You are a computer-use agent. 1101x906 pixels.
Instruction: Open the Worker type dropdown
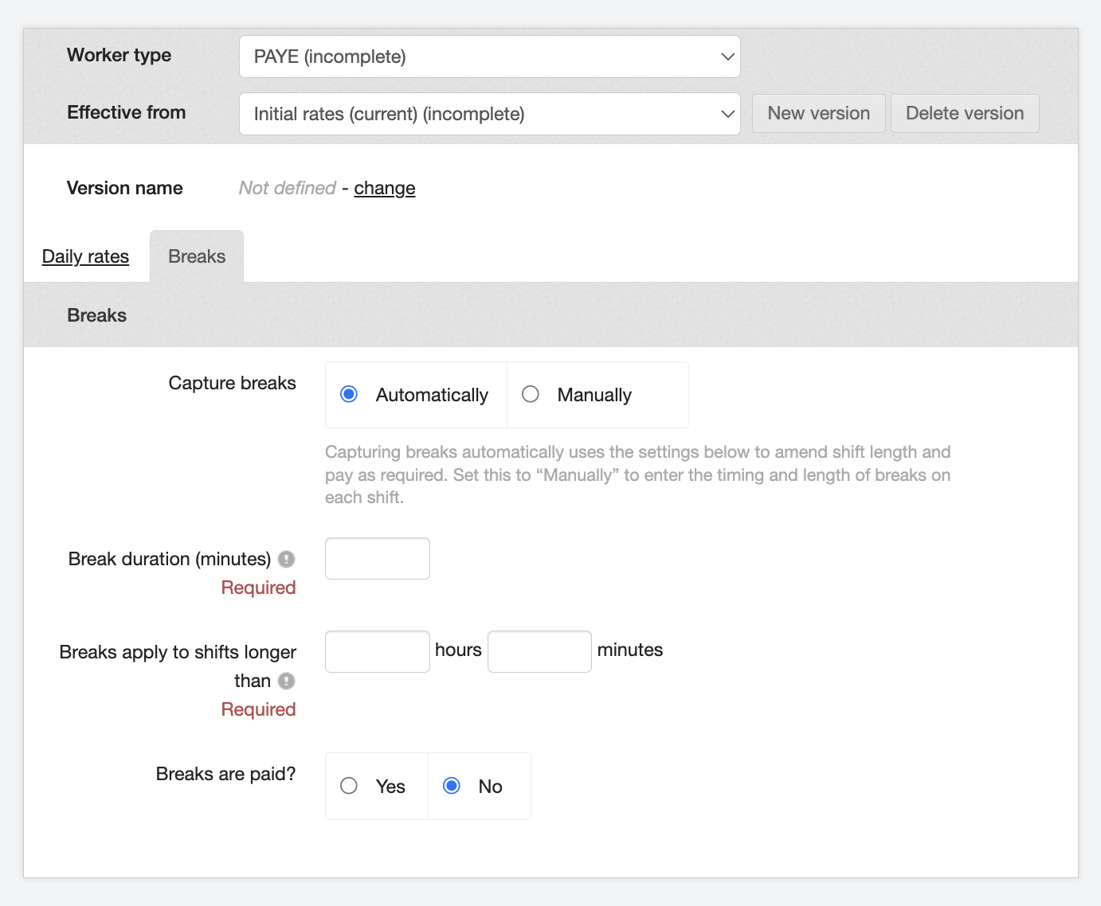click(489, 57)
